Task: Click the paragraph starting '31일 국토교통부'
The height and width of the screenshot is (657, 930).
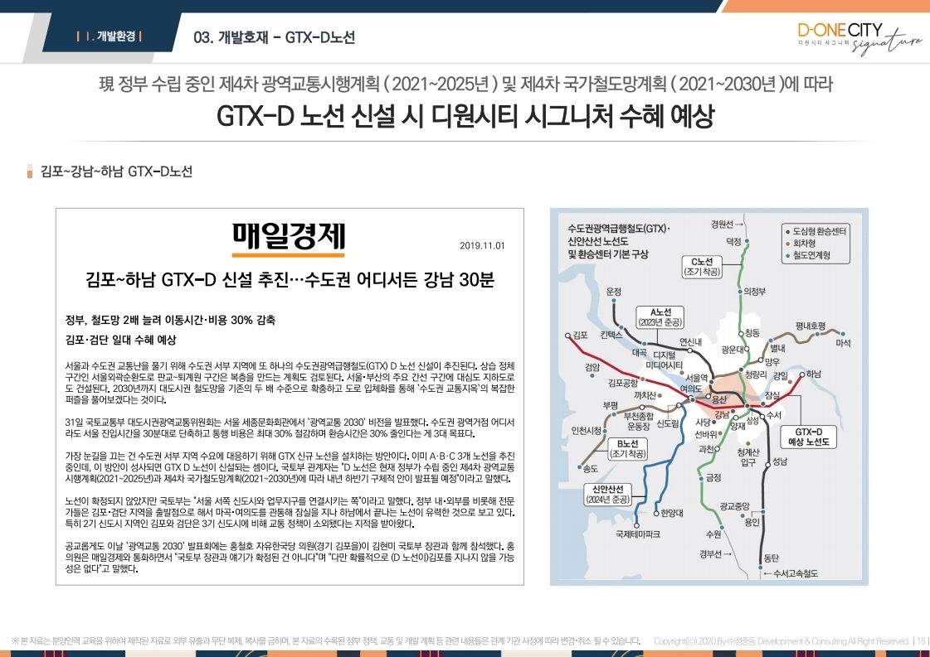Action: point(290,428)
